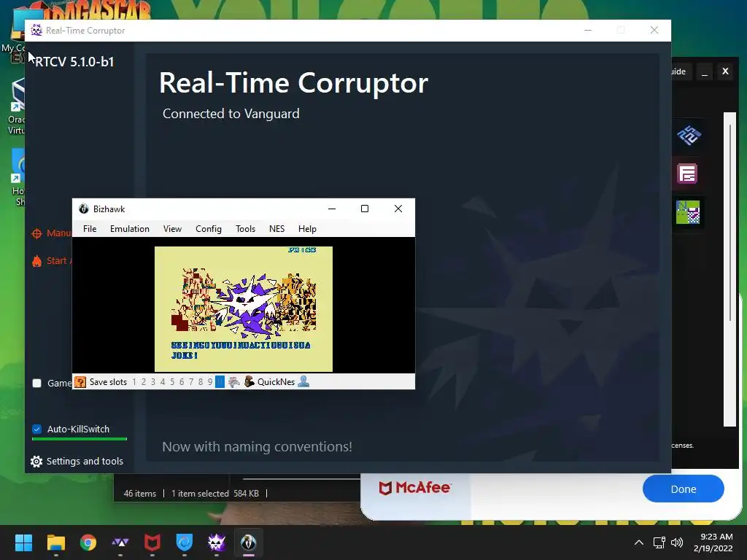Open the Bizhawk Config menu
747x560 pixels.
coord(209,229)
